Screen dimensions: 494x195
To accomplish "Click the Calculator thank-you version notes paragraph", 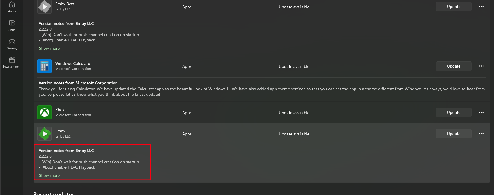I will pyautogui.click(x=262, y=92).
